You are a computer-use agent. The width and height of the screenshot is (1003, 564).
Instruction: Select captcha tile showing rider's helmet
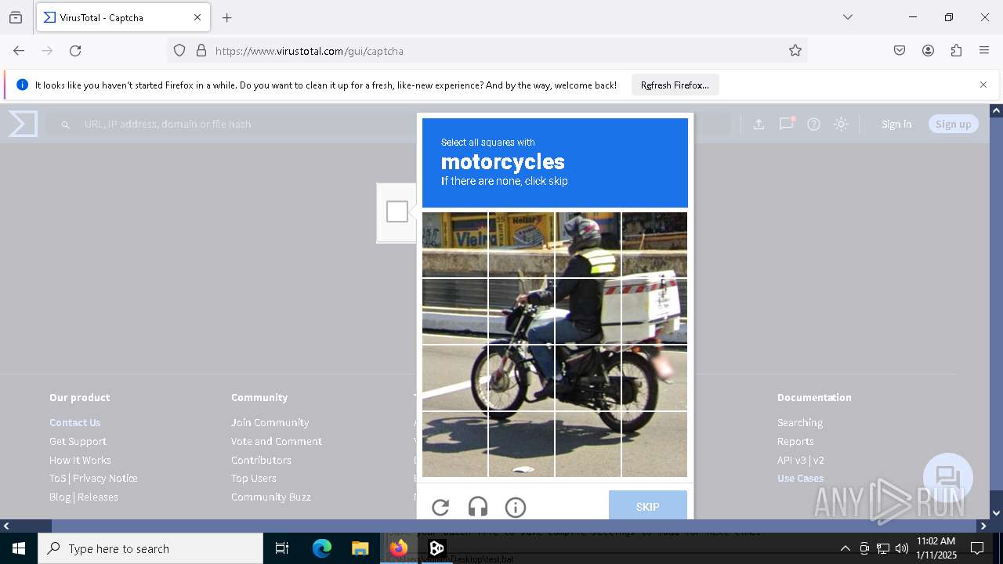(x=588, y=244)
